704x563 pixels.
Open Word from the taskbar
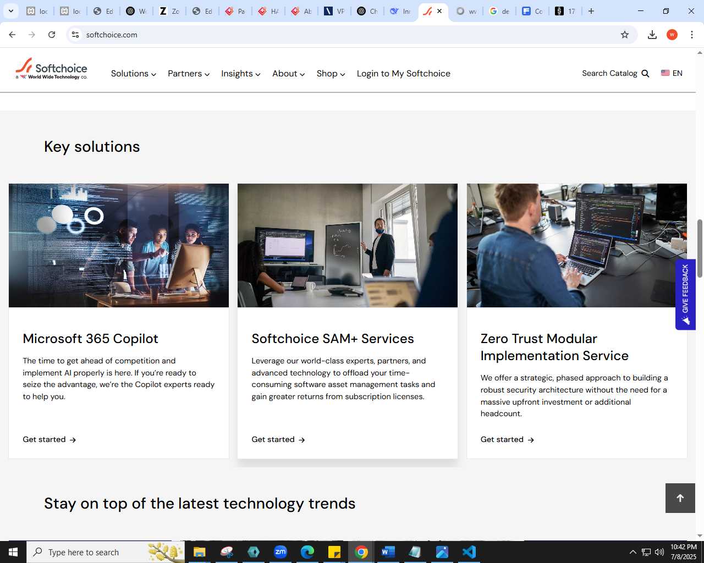388,552
